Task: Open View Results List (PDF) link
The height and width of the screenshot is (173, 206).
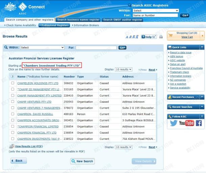Action: pos(29,146)
